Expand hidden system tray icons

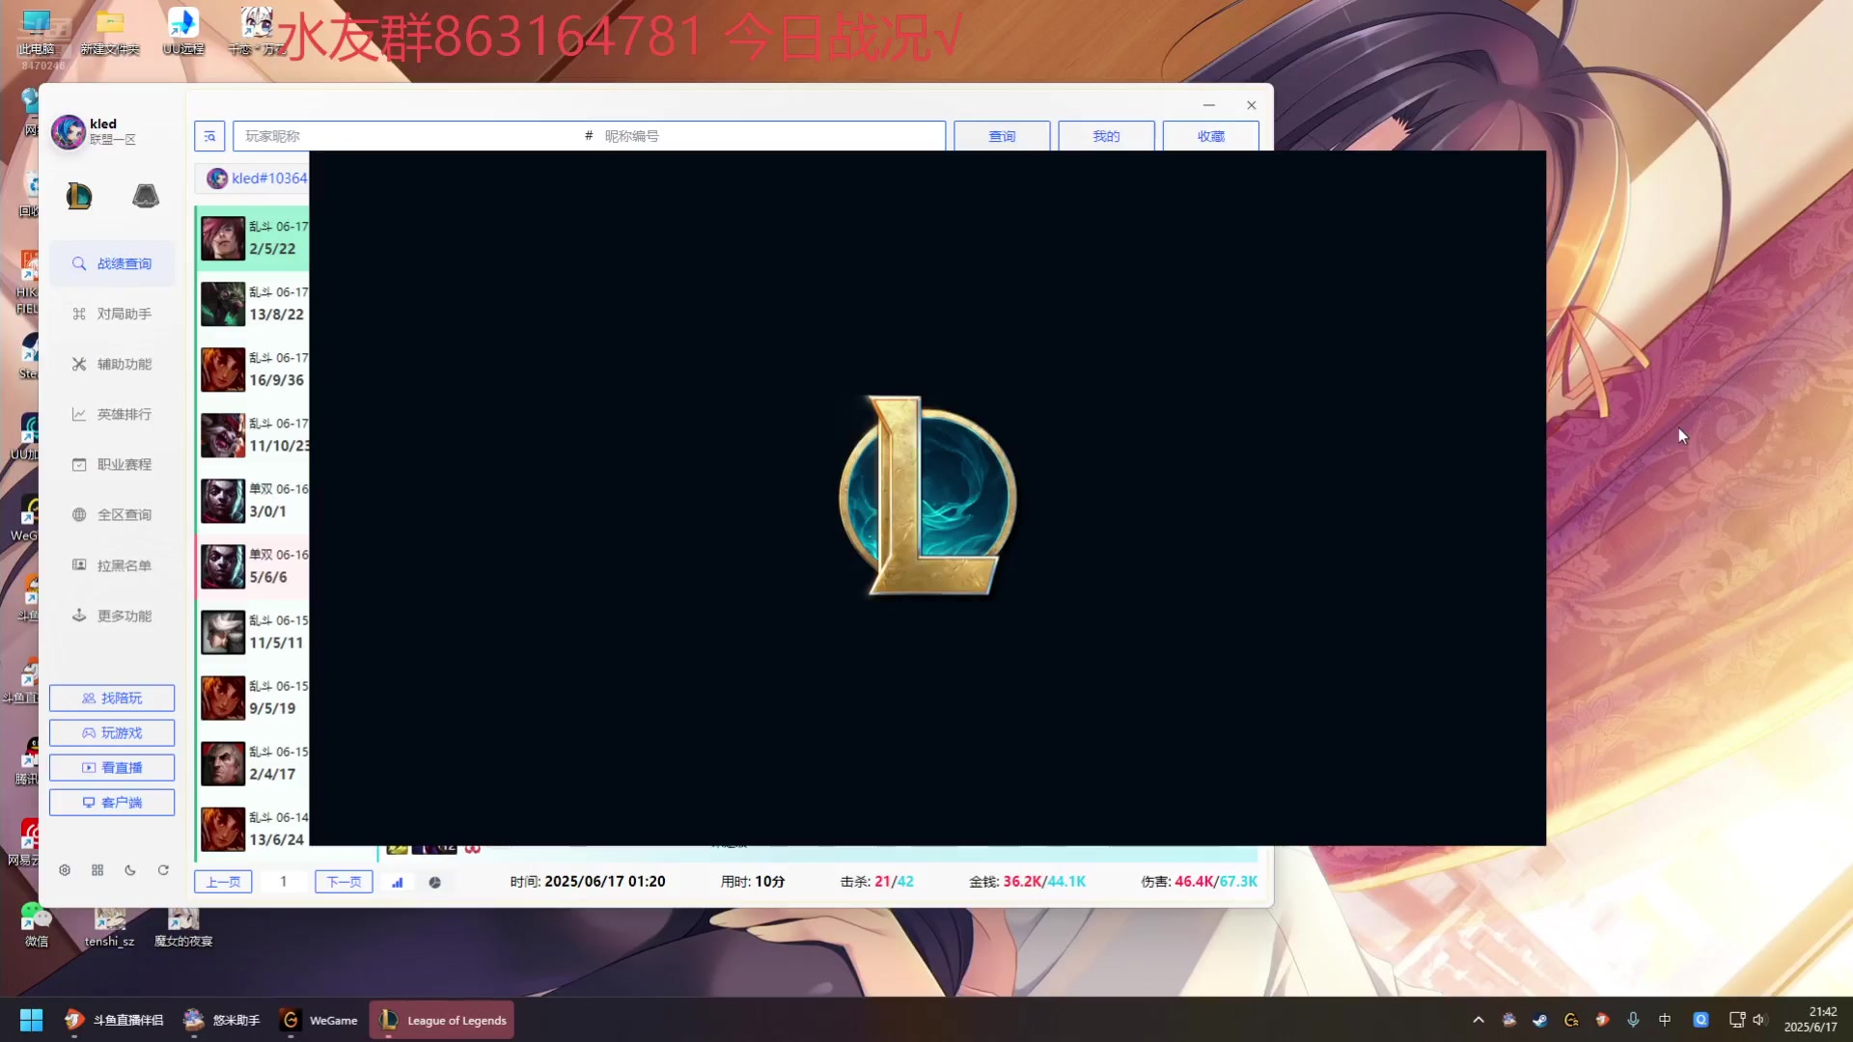tap(1478, 1020)
